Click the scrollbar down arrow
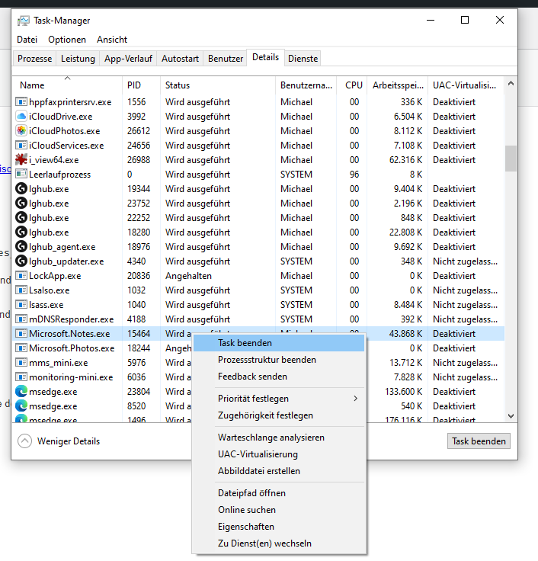This screenshot has width=538, height=561. coord(511,415)
